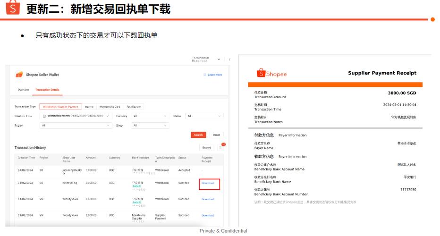Image resolution: width=440 pixels, height=236 pixels.
Task: Click the SGD currency cell
Action: click(x=112, y=183)
